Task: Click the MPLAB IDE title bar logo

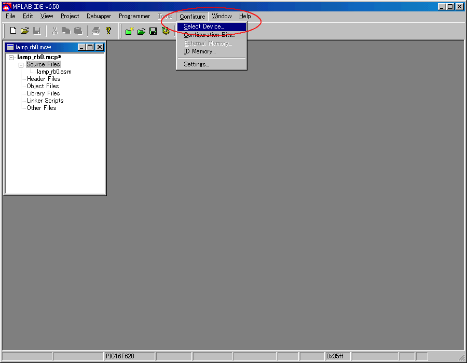Action: pyautogui.click(x=7, y=7)
